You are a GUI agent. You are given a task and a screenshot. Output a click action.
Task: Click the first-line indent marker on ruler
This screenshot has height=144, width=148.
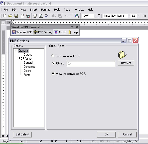(x=12, y=21)
